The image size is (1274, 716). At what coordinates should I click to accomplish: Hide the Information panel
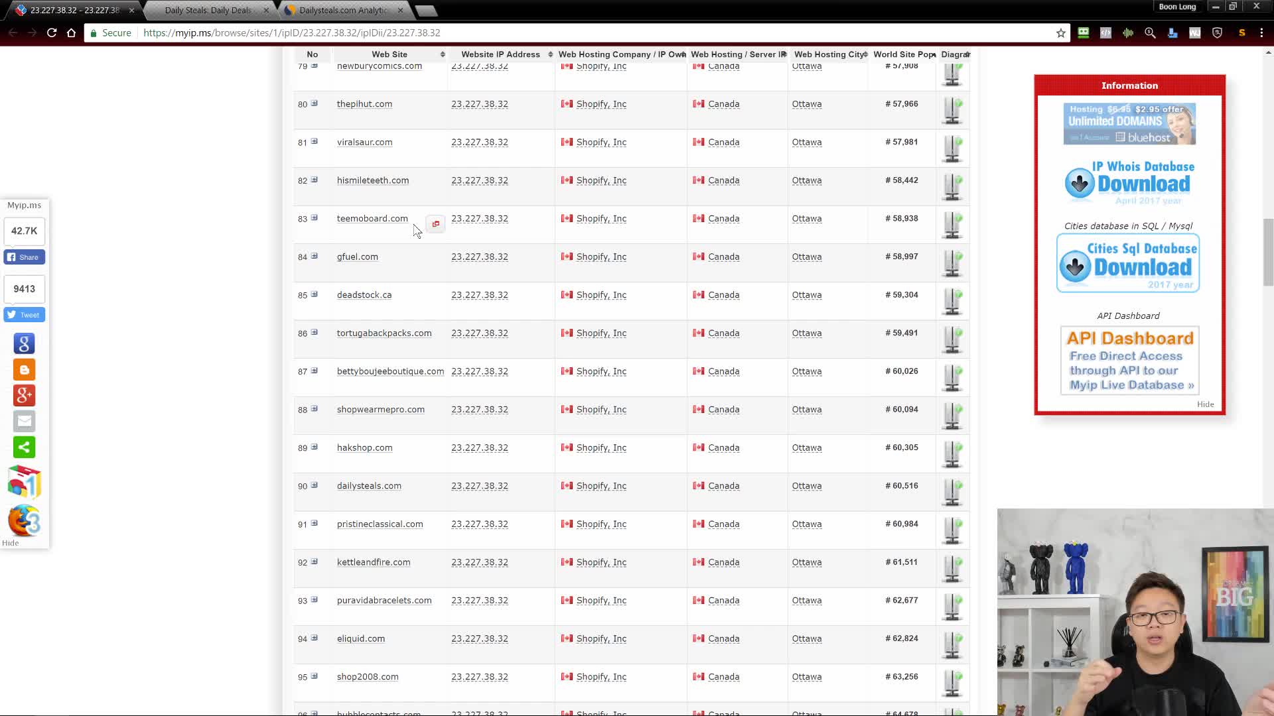tap(1205, 404)
